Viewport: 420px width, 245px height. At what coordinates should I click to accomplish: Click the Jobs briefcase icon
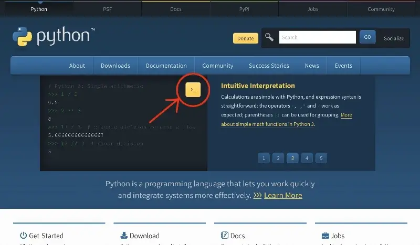pos(325,236)
